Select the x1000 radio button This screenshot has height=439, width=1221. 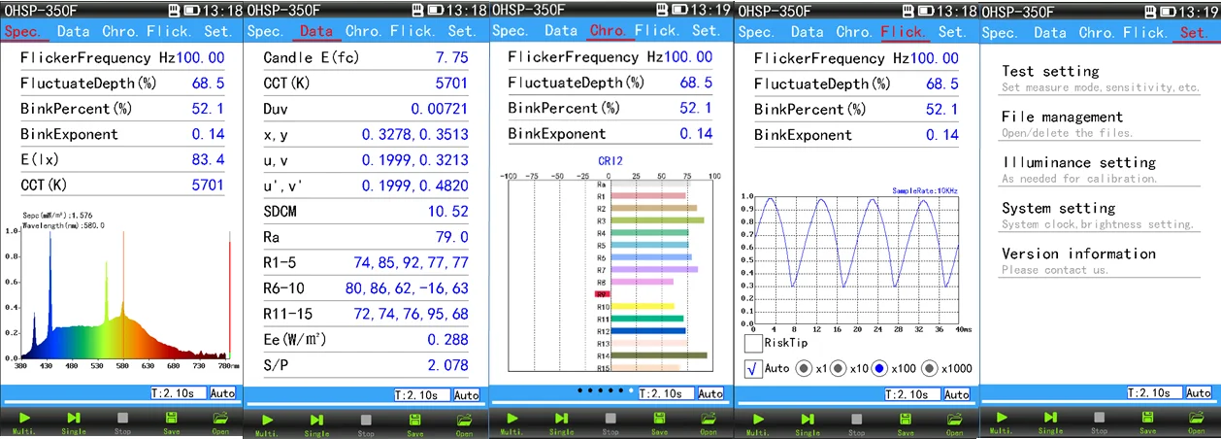(929, 369)
